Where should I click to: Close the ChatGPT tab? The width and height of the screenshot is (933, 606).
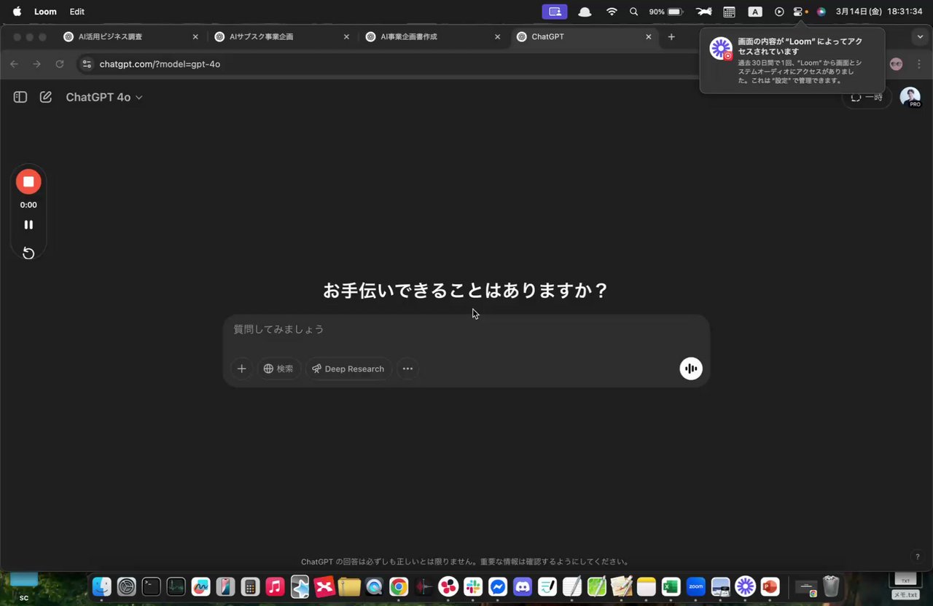[649, 36]
